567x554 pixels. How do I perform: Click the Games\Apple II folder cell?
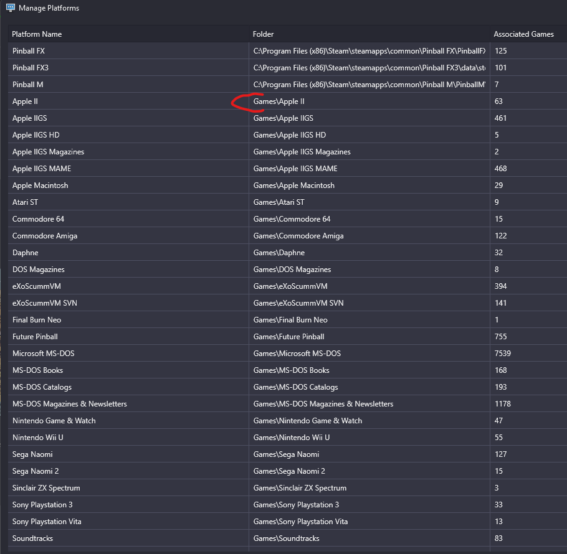[369, 101]
